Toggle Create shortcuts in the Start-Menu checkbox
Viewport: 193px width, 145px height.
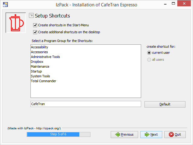(x=35, y=25)
